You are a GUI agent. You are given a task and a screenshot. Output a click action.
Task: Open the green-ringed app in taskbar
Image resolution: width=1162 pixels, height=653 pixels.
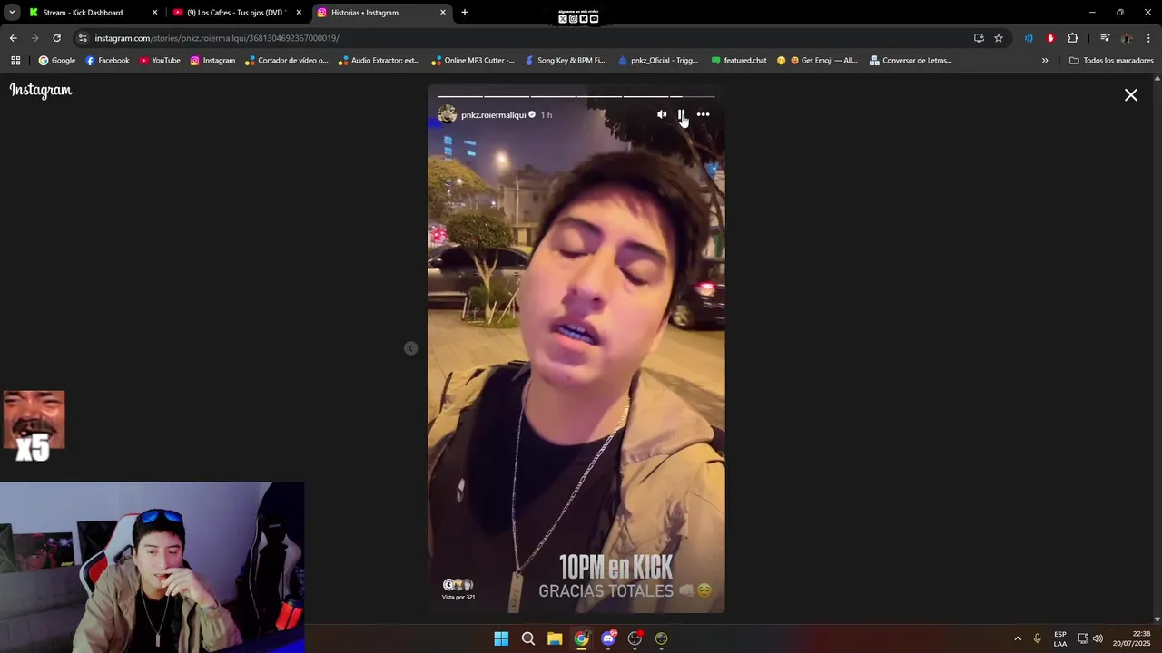pos(662,638)
